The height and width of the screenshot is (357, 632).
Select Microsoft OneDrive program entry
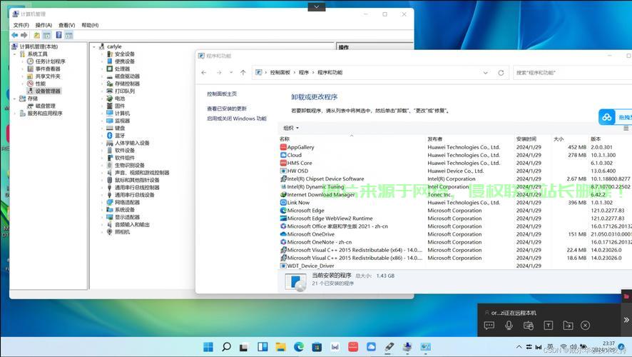[x=310, y=234]
